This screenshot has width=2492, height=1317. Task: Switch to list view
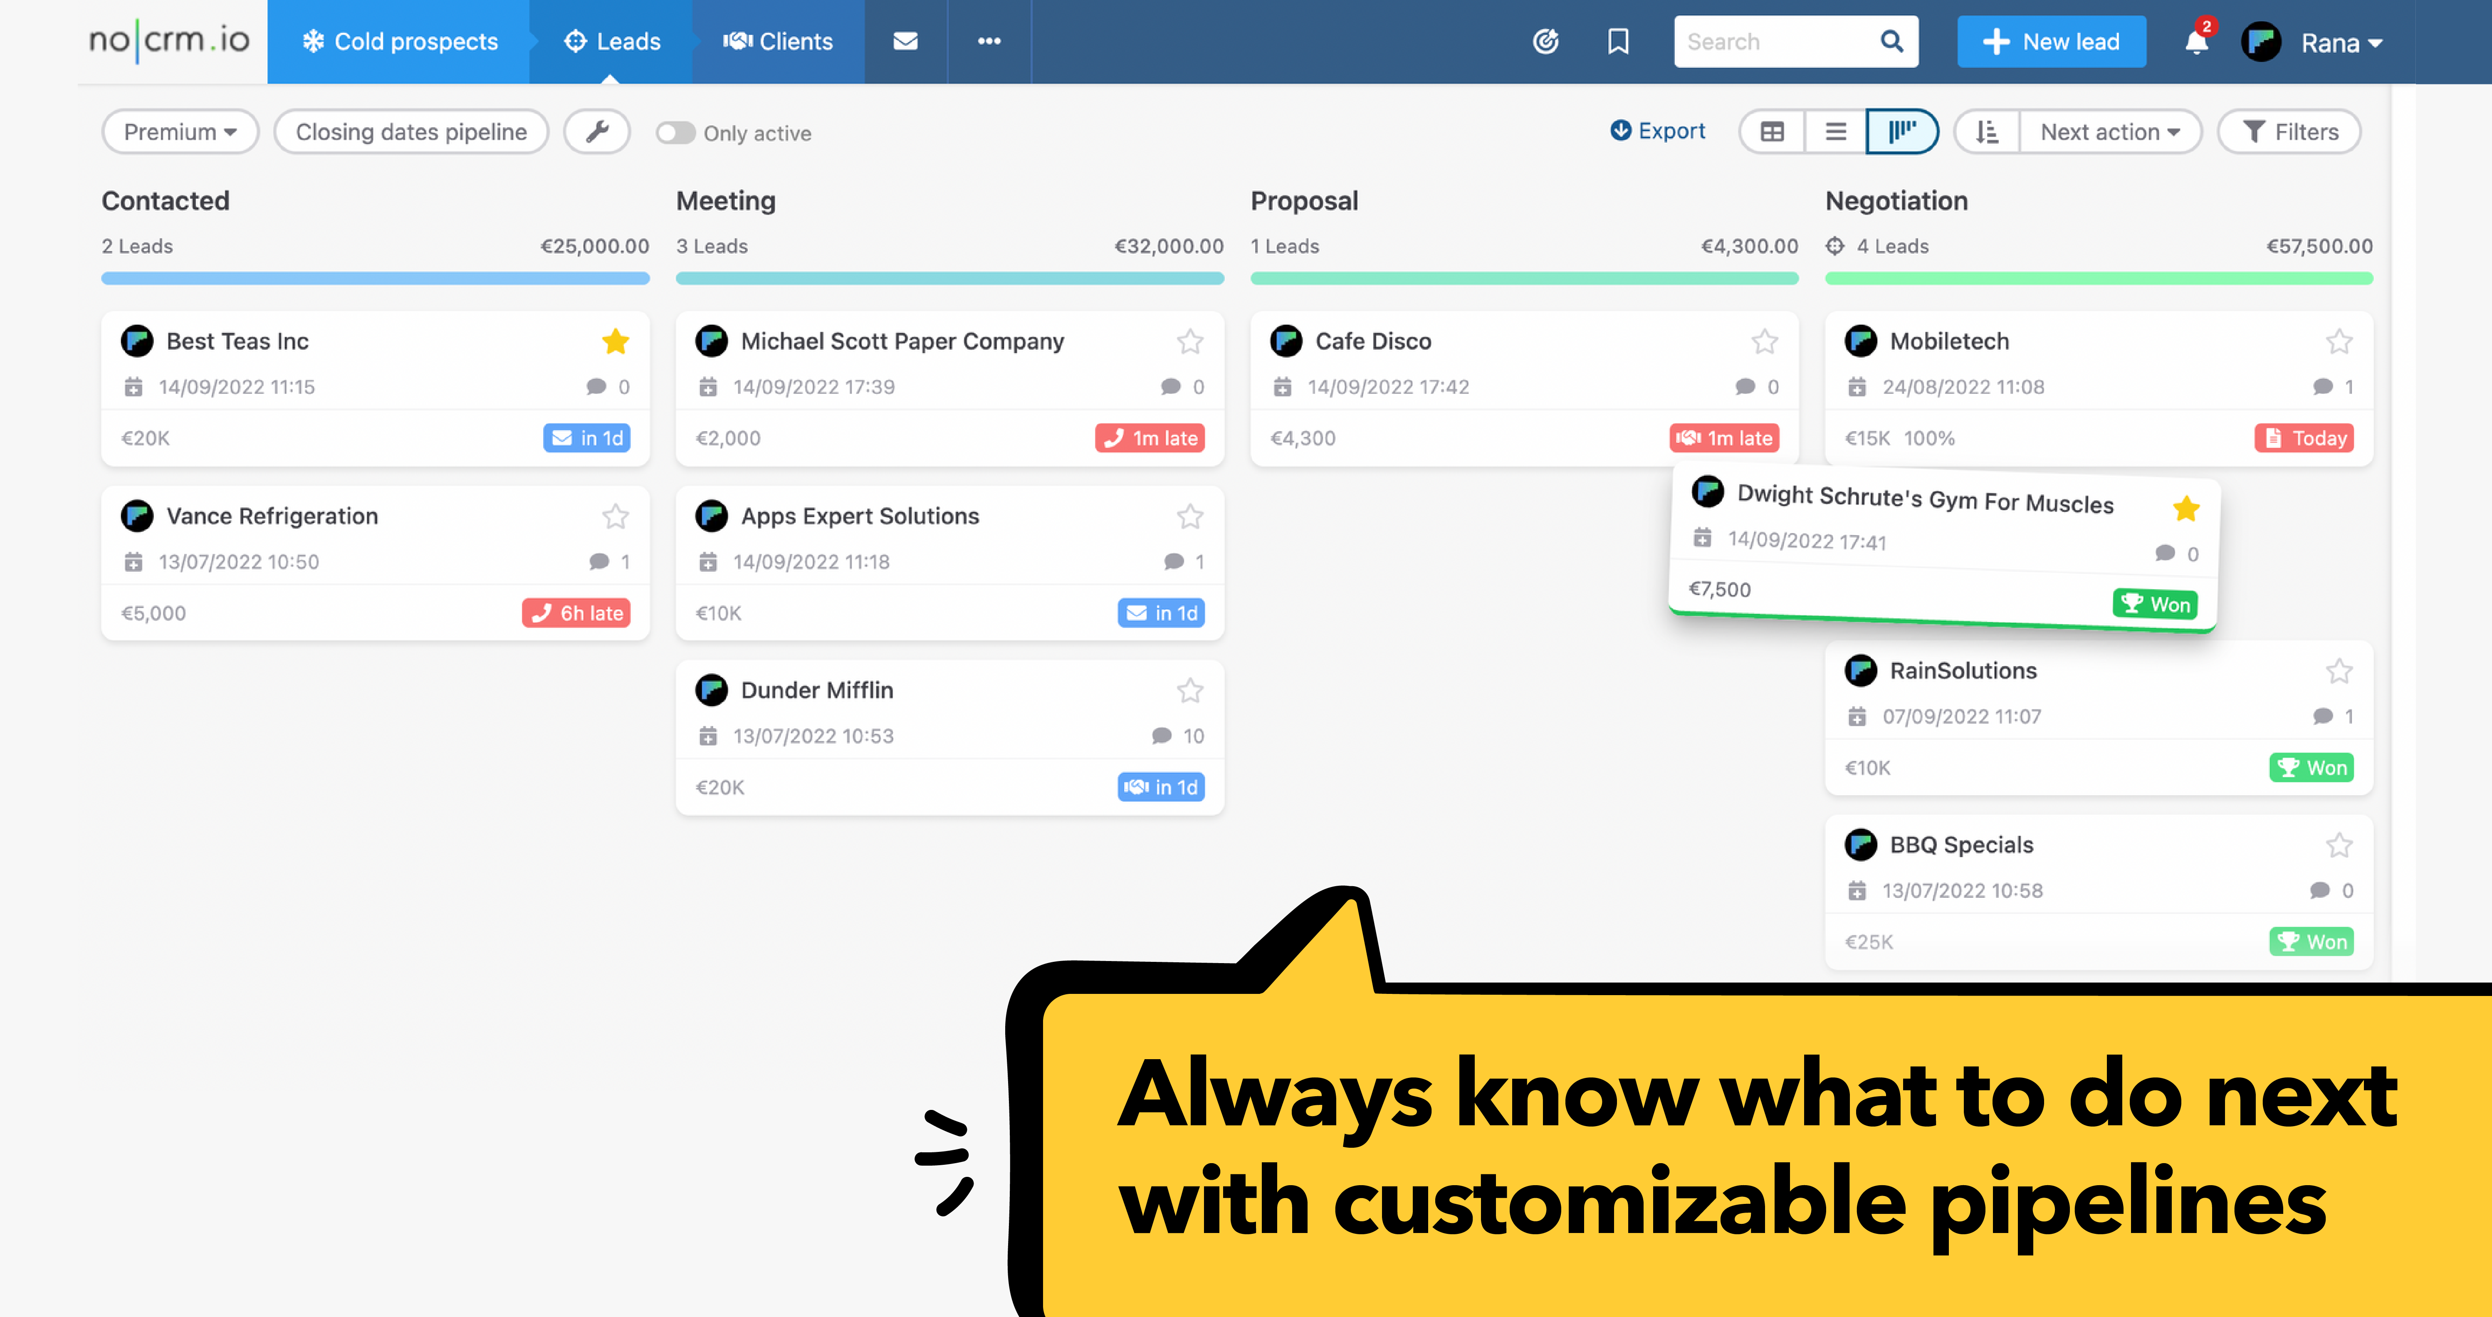[1834, 131]
